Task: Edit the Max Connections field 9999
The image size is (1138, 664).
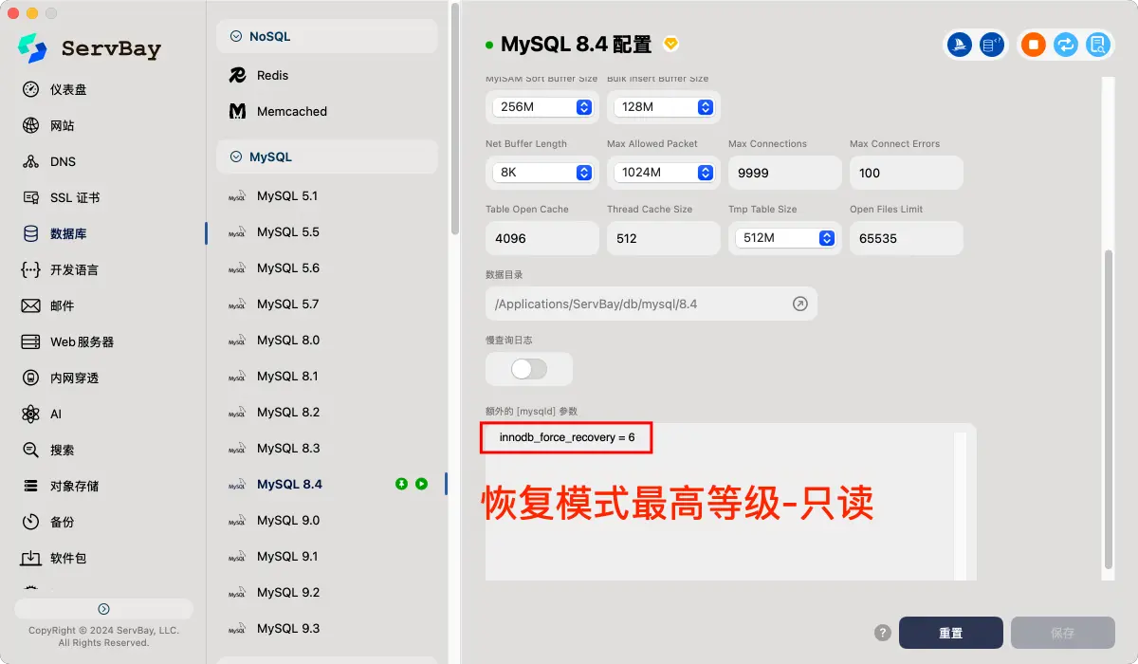Action: [x=785, y=173]
